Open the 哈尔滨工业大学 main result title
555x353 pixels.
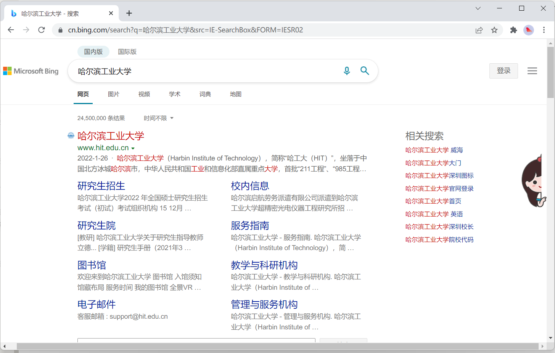(x=111, y=136)
